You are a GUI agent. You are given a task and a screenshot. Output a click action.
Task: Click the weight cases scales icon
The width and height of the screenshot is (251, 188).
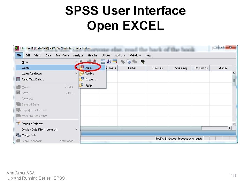point(109,62)
